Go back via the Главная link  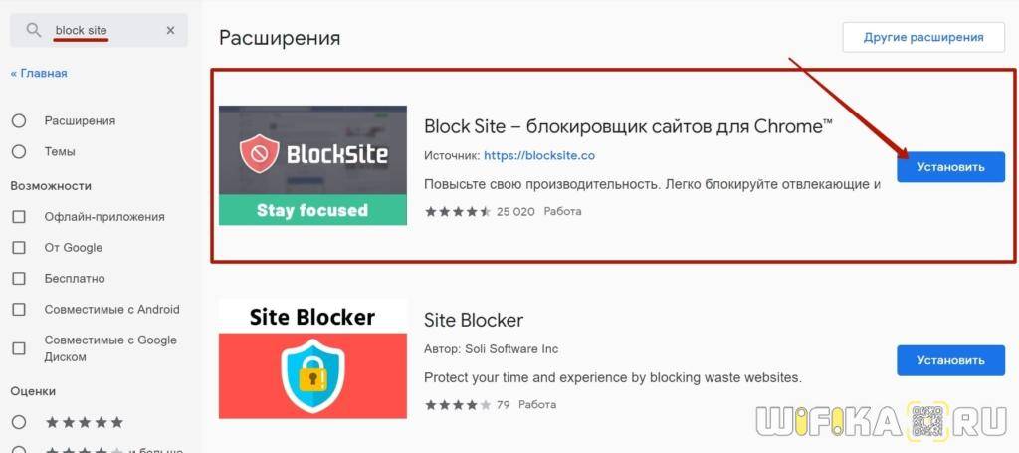click(39, 73)
